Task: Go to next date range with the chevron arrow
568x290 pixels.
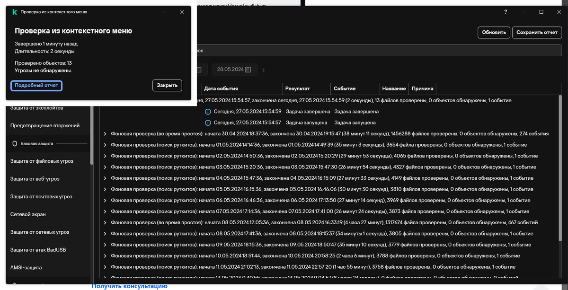Action: click(264, 70)
